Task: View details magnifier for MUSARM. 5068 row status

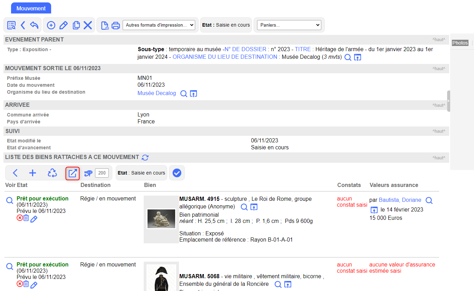Action: 10,266
